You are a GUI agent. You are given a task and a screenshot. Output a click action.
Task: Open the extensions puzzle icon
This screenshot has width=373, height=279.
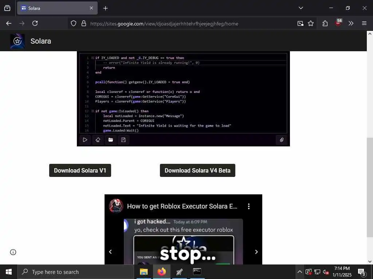click(325, 23)
